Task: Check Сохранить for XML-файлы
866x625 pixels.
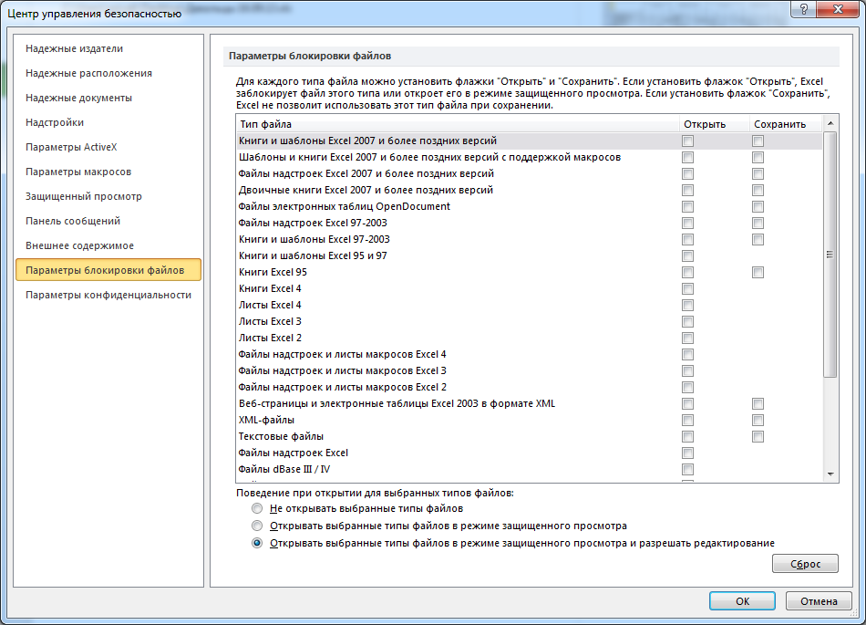Action: (758, 420)
